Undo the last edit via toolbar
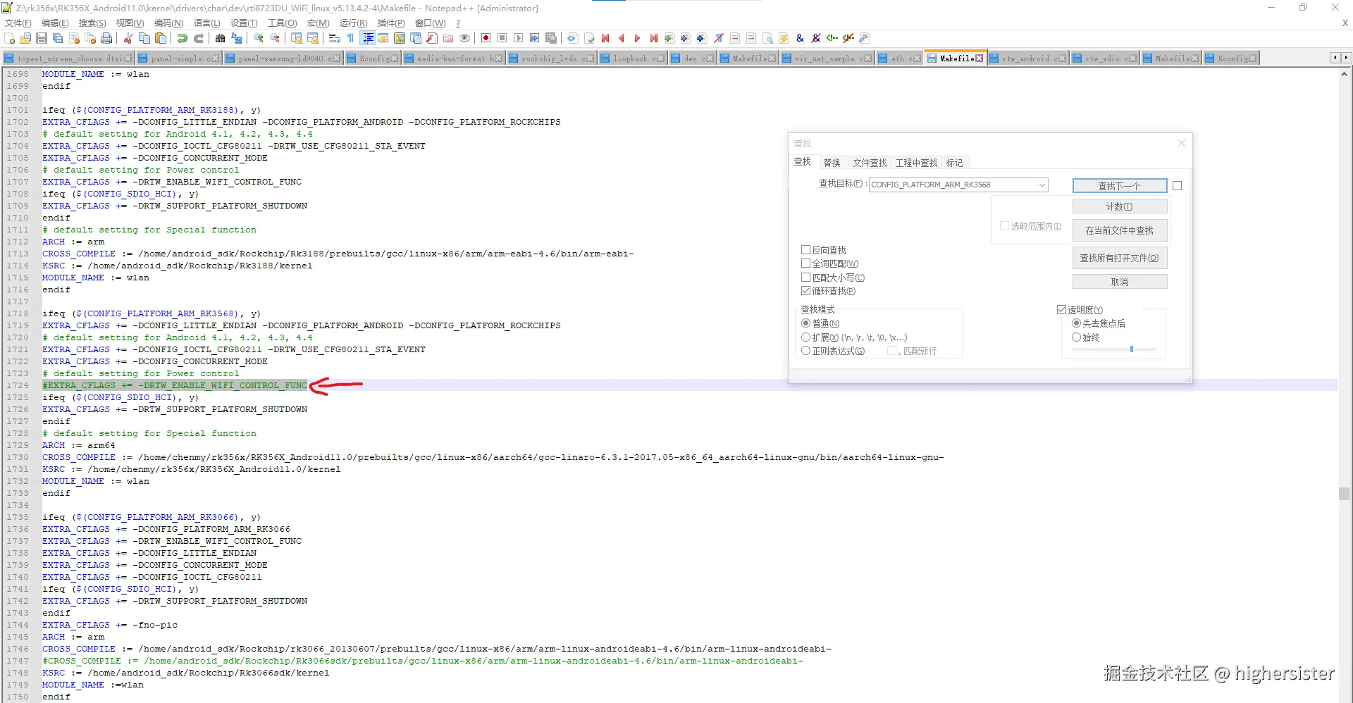Viewport: 1353px width, 703px height. [x=183, y=38]
